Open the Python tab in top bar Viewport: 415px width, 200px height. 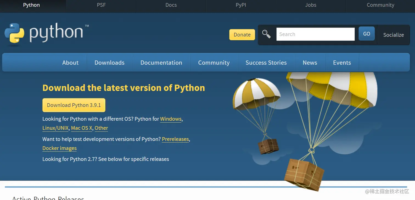click(31, 5)
